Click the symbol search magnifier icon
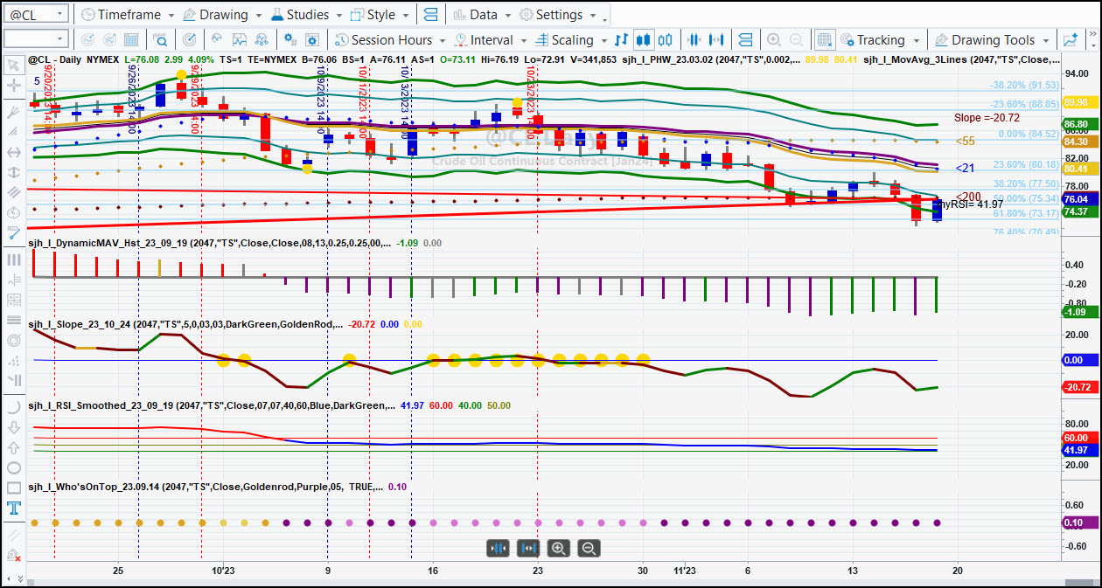Viewport: 1102px width, 588px height. 161,40
